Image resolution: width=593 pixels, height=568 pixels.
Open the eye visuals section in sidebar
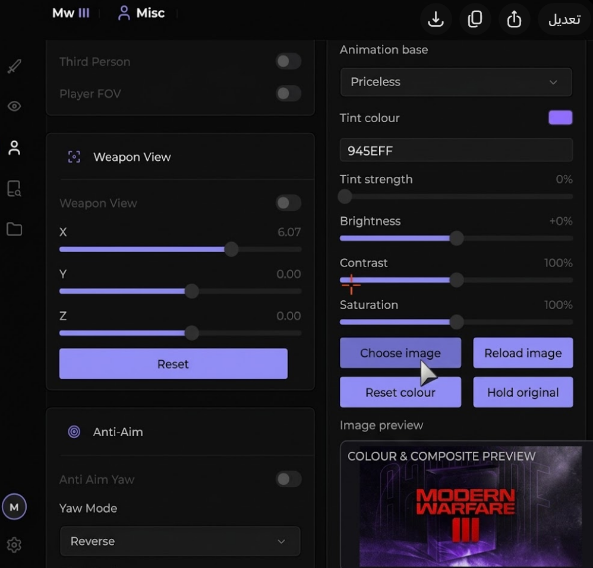14,106
